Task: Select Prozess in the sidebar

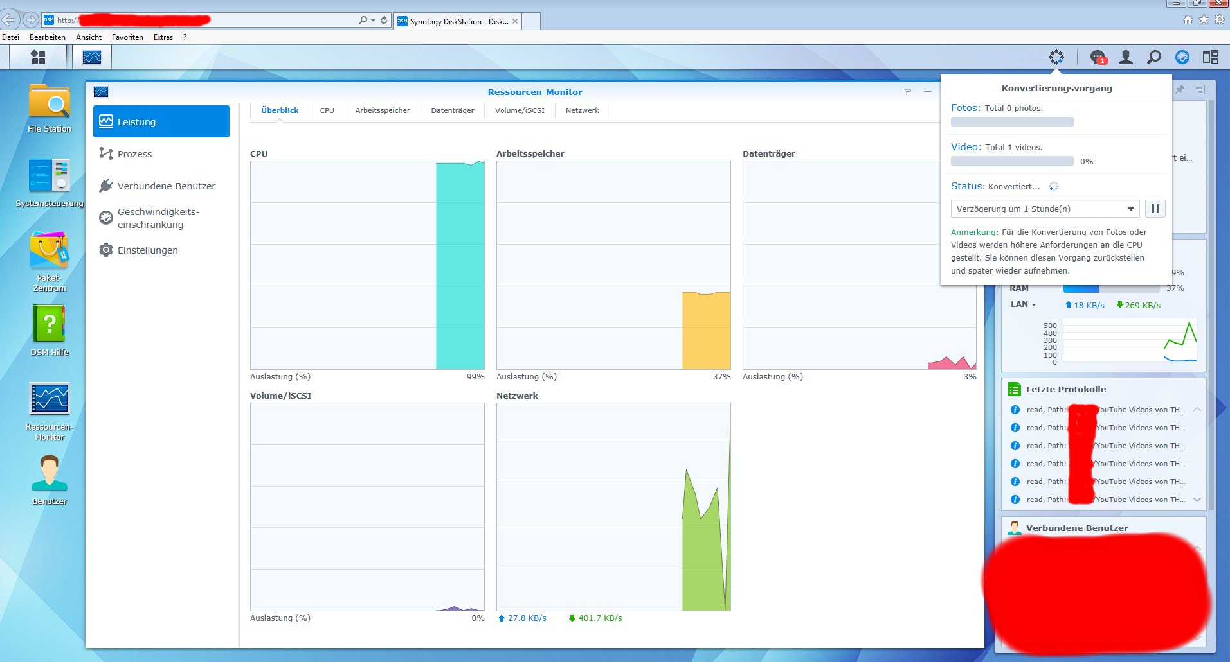Action: [x=134, y=154]
